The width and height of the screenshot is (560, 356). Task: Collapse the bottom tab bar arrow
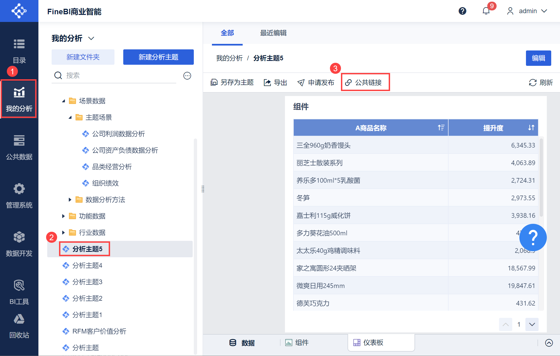click(x=549, y=343)
